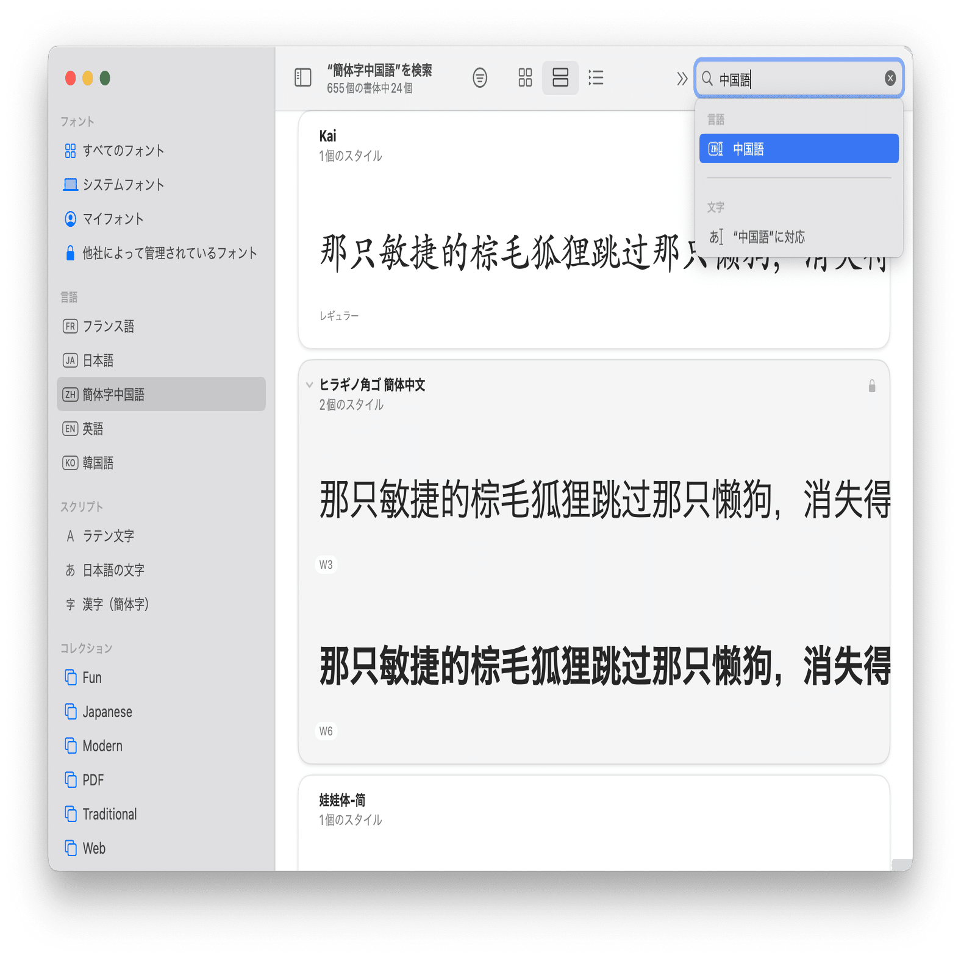Switch to grid view
Image resolution: width=961 pixels, height=961 pixels.
tap(525, 77)
